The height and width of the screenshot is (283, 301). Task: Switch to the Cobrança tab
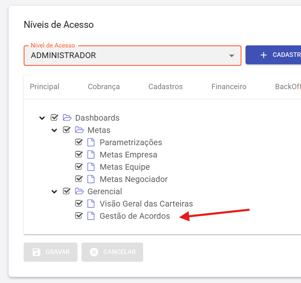[104, 87]
